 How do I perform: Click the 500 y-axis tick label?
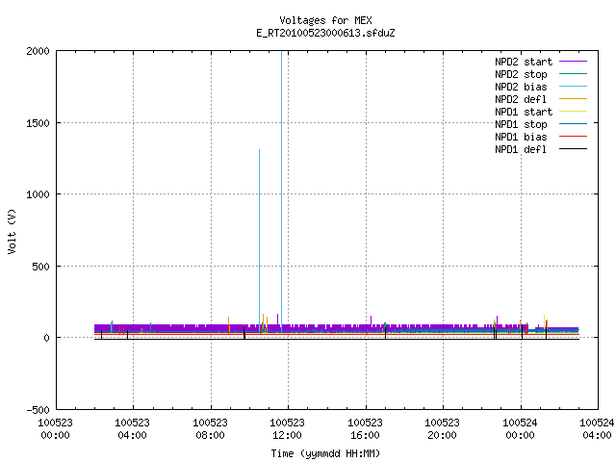[x=40, y=267]
